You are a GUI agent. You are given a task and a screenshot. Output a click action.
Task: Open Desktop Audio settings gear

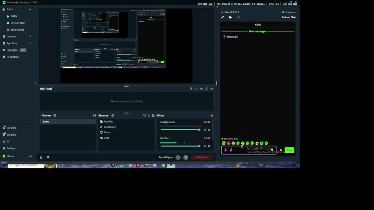(209, 130)
